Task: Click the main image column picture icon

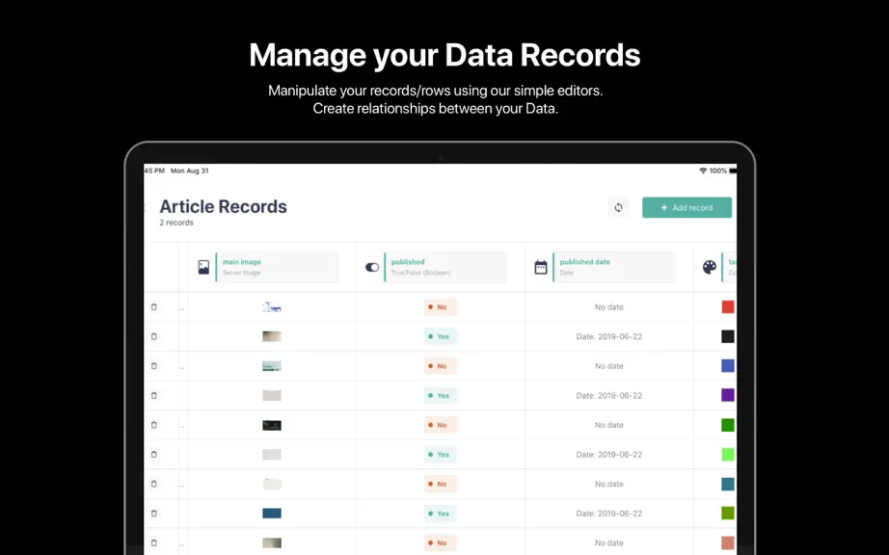Action: point(203,267)
